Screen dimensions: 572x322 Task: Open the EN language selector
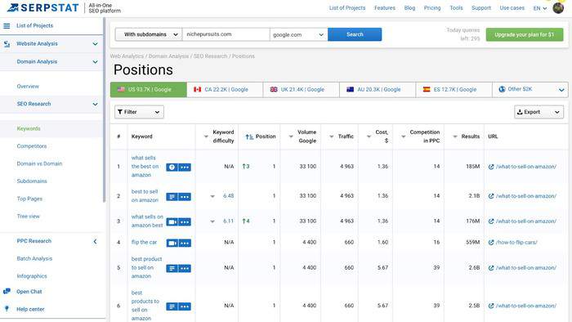[x=540, y=8]
